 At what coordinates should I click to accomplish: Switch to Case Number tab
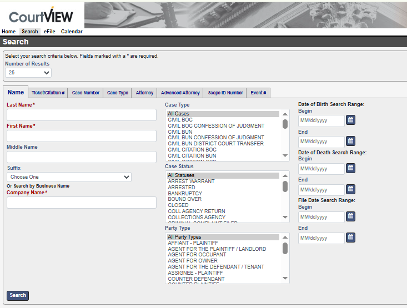(x=86, y=93)
